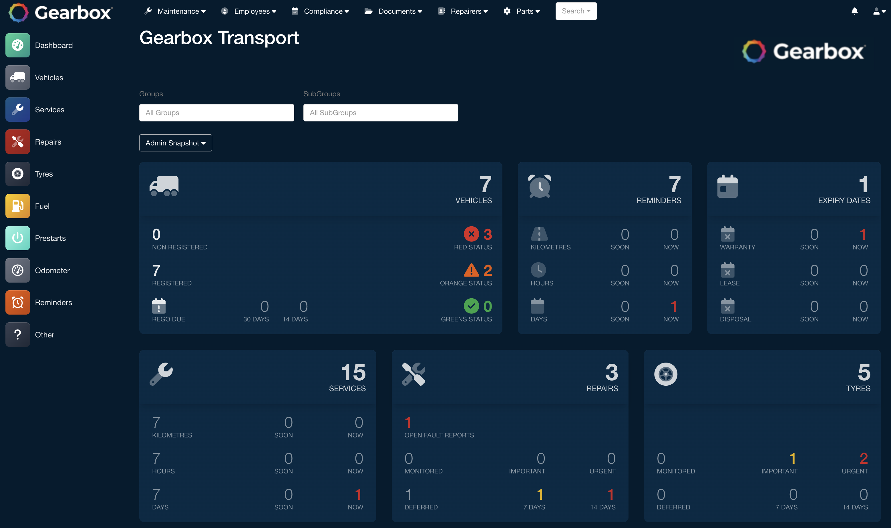Select Dashboard label in sidebar

click(x=54, y=45)
